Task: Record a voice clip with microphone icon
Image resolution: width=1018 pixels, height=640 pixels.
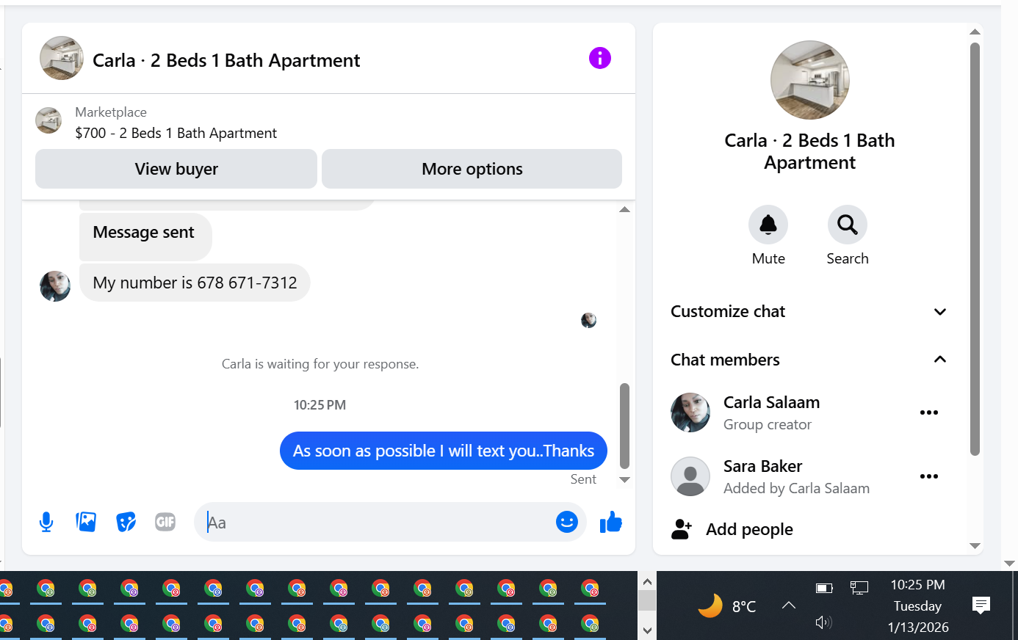Action: click(46, 522)
